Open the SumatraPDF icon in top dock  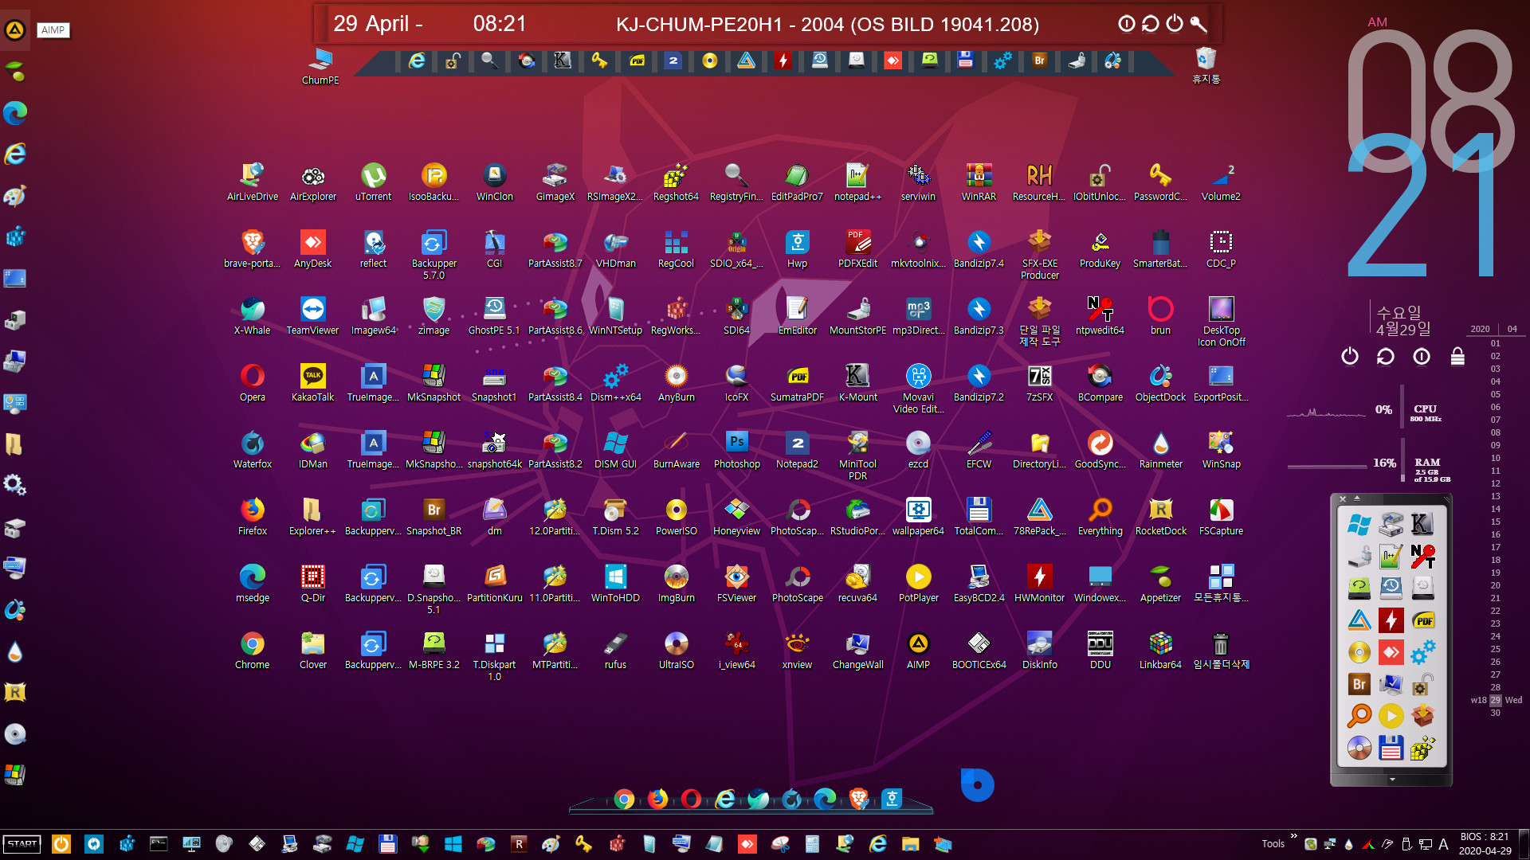tap(637, 61)
